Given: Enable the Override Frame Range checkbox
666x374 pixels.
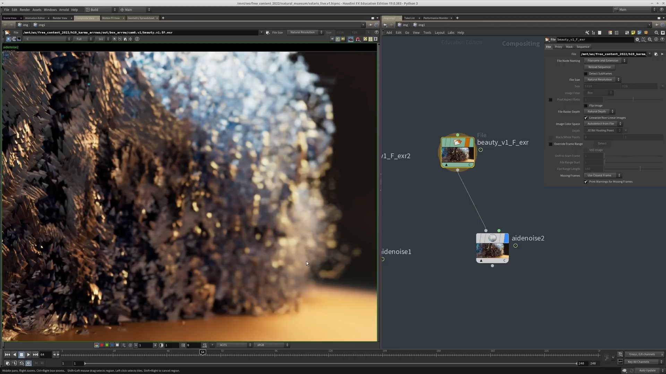Looking at the screenshot, I should pyautogui.click(x=550, y=144).
